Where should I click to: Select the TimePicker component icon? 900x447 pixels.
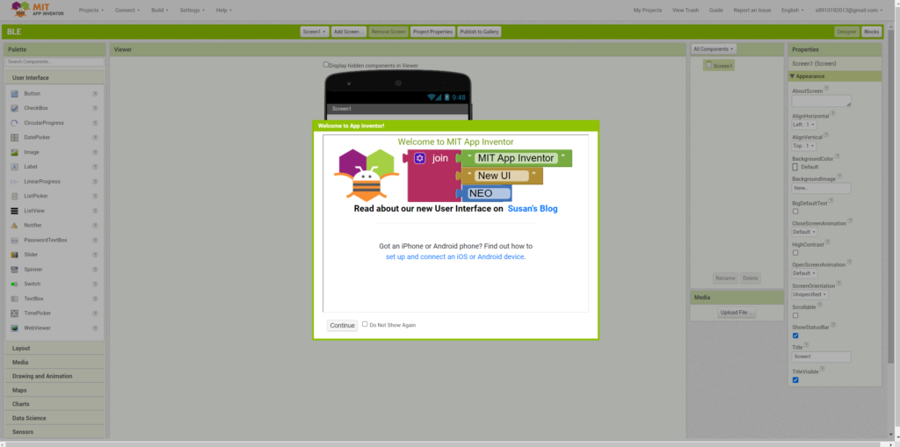pos(14,313)
